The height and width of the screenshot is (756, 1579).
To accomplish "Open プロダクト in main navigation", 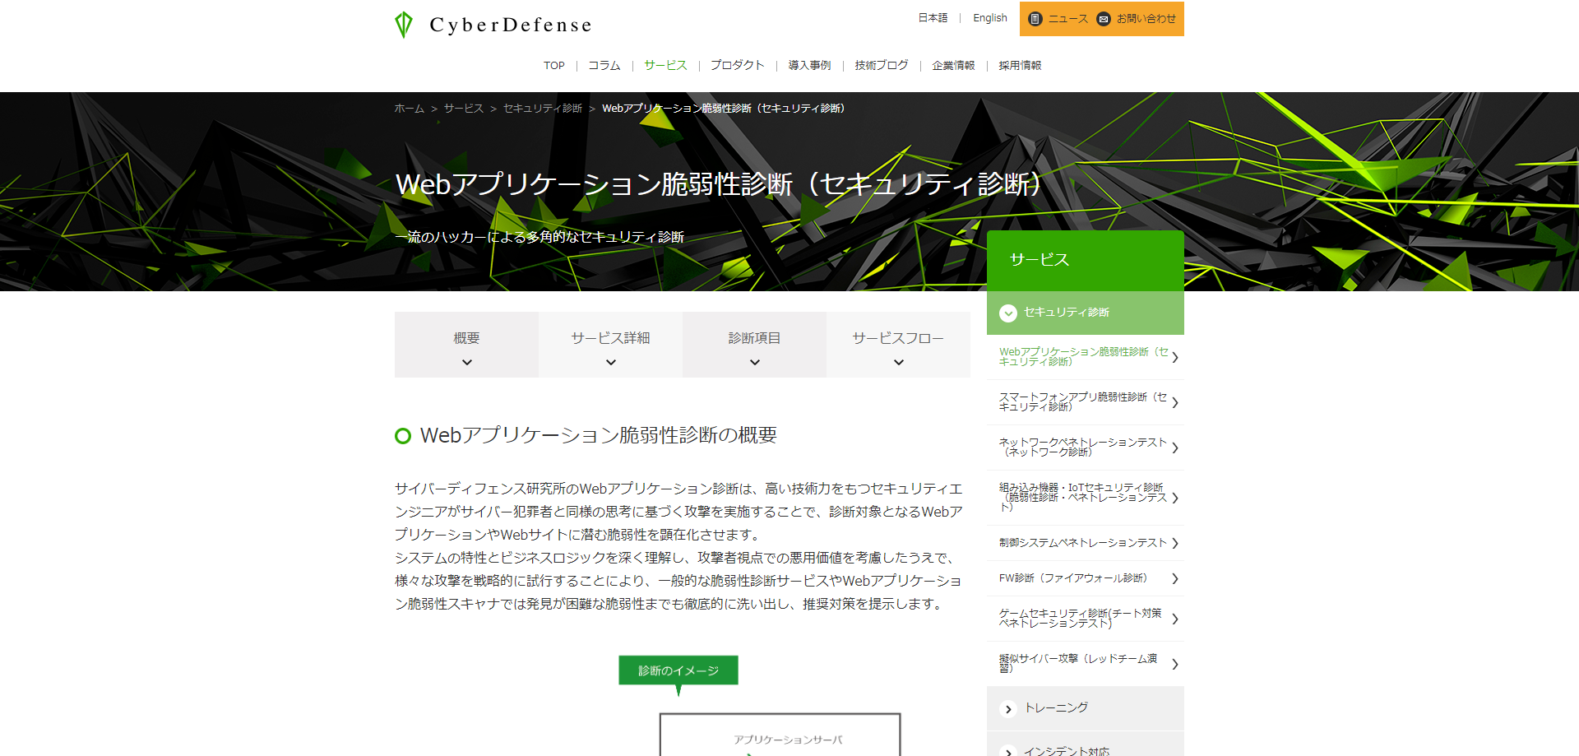I will click(x=738, y=66).
